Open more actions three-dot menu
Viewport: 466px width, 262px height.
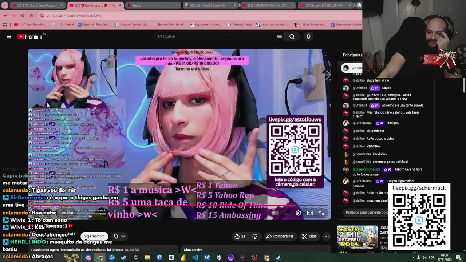point(327,236)
